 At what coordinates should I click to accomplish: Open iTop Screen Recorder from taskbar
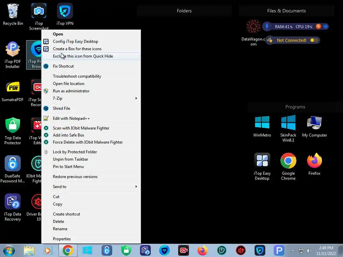(x=183, y=250)
